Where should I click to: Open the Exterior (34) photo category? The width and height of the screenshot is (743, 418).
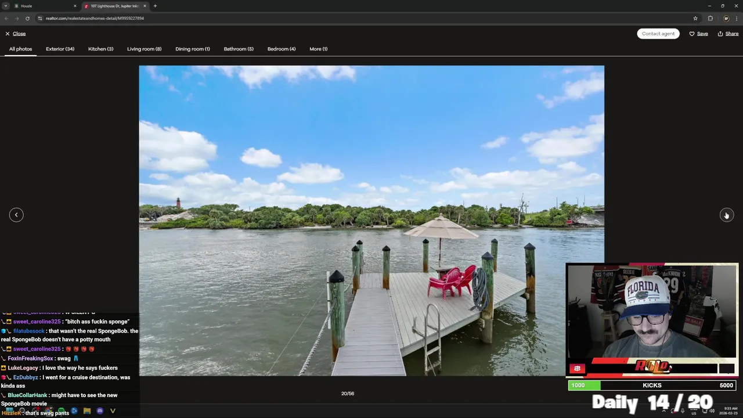point(60,49)
